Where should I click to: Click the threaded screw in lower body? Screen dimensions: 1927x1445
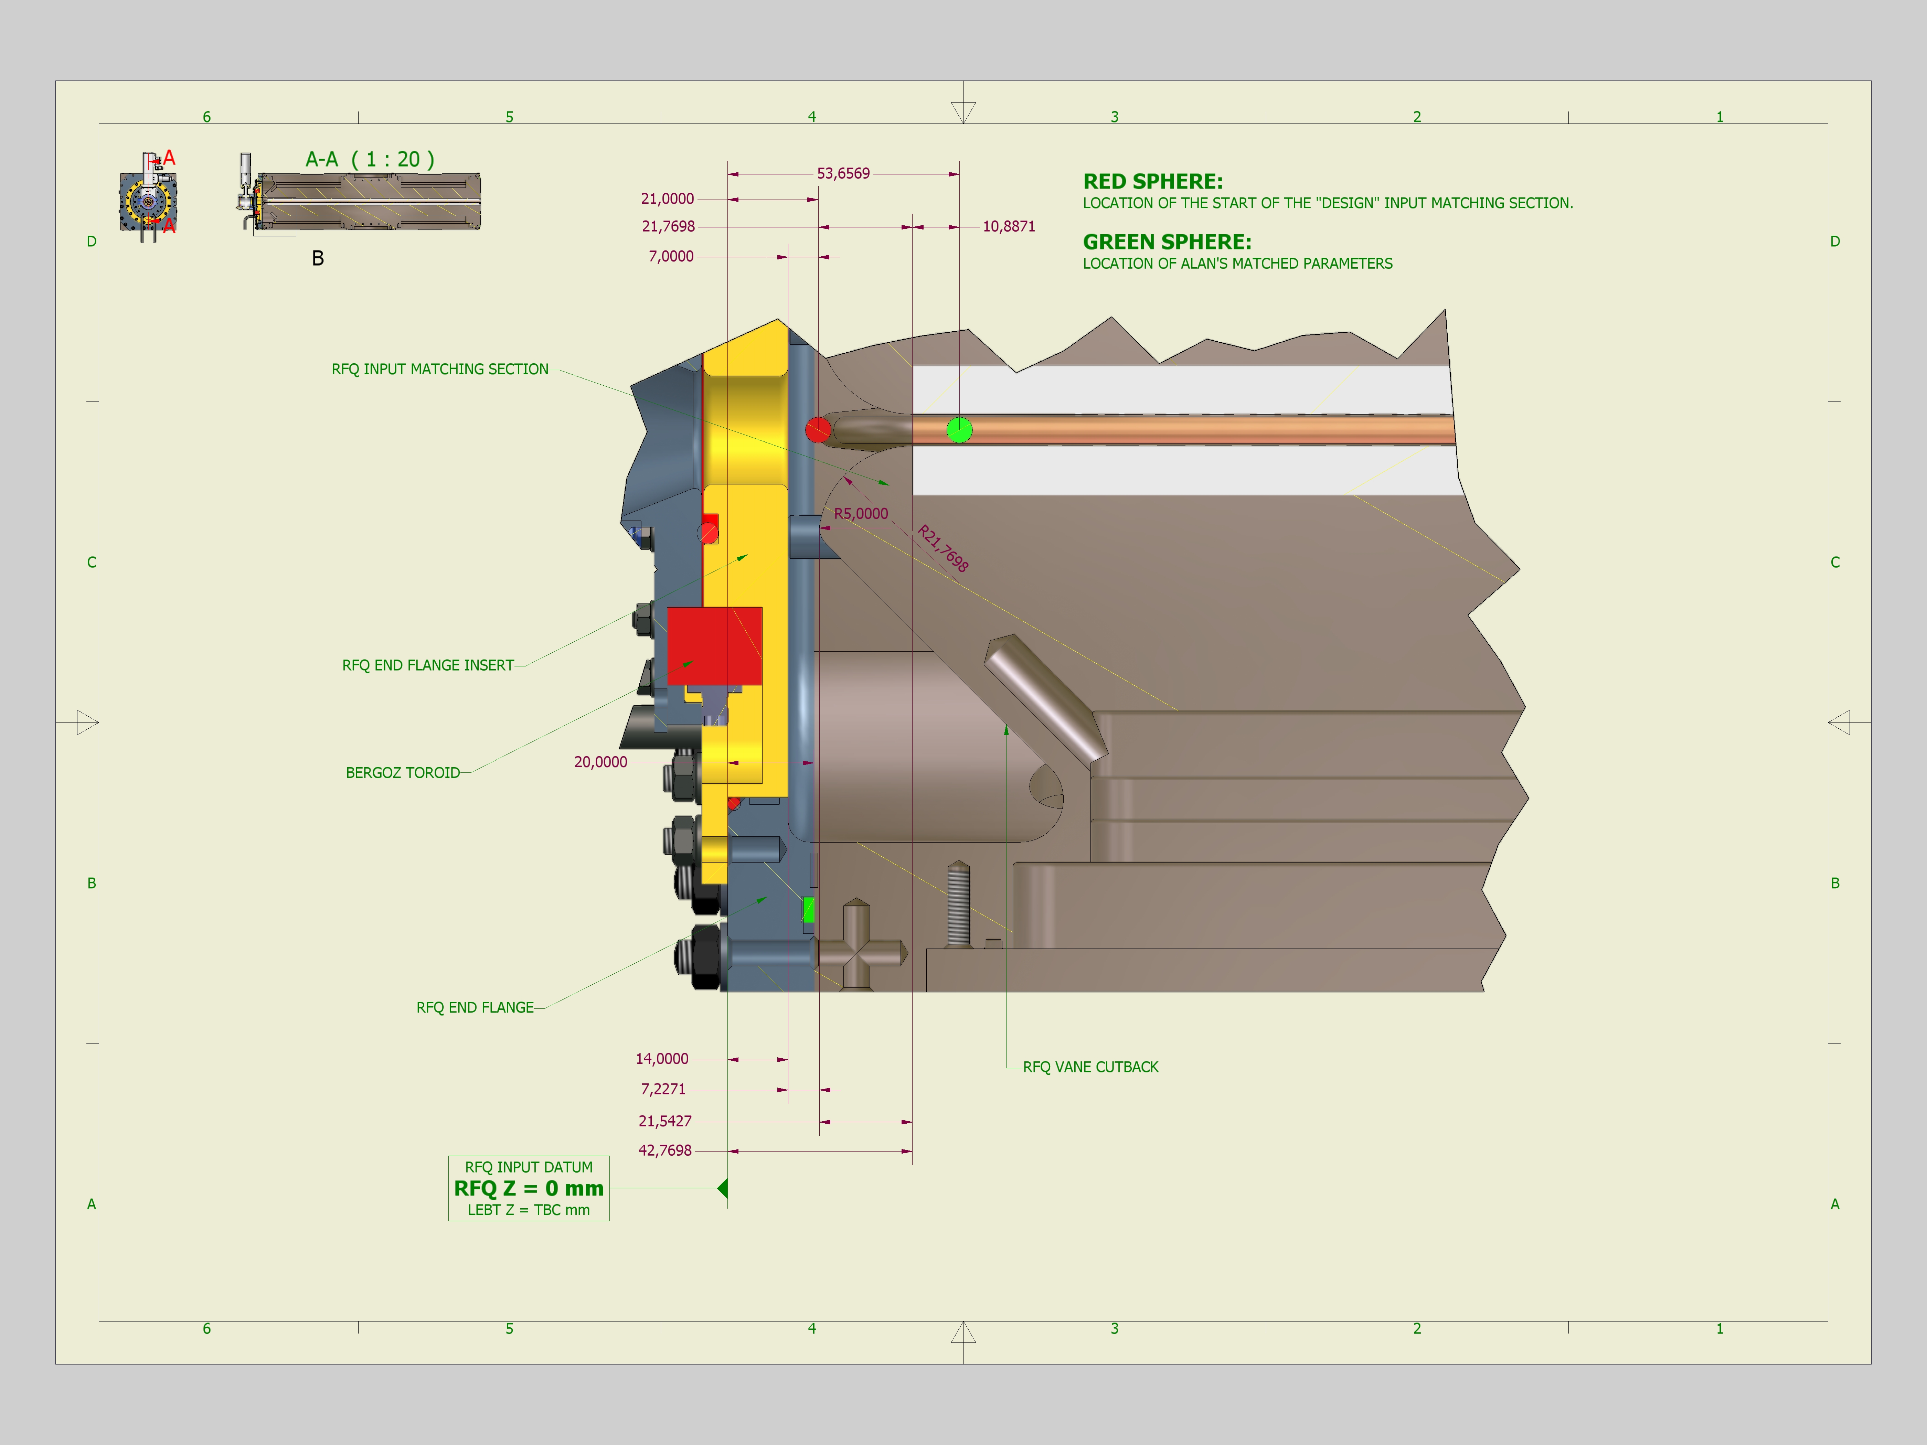pyautogui.click(x=958, y=904)
